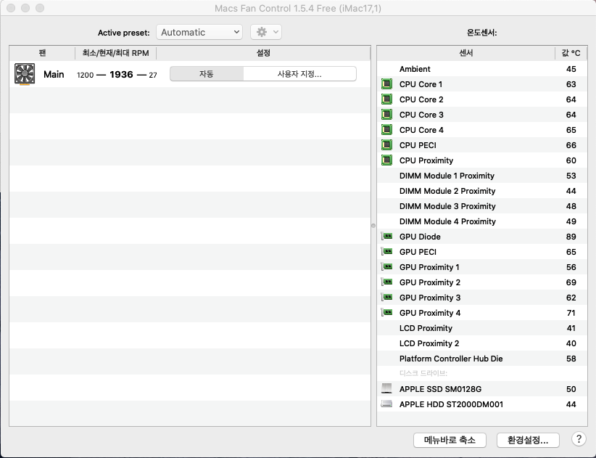Screen dimensions: 596x458
Task: Open the help question mark button
Action: (x=579, y=439)
